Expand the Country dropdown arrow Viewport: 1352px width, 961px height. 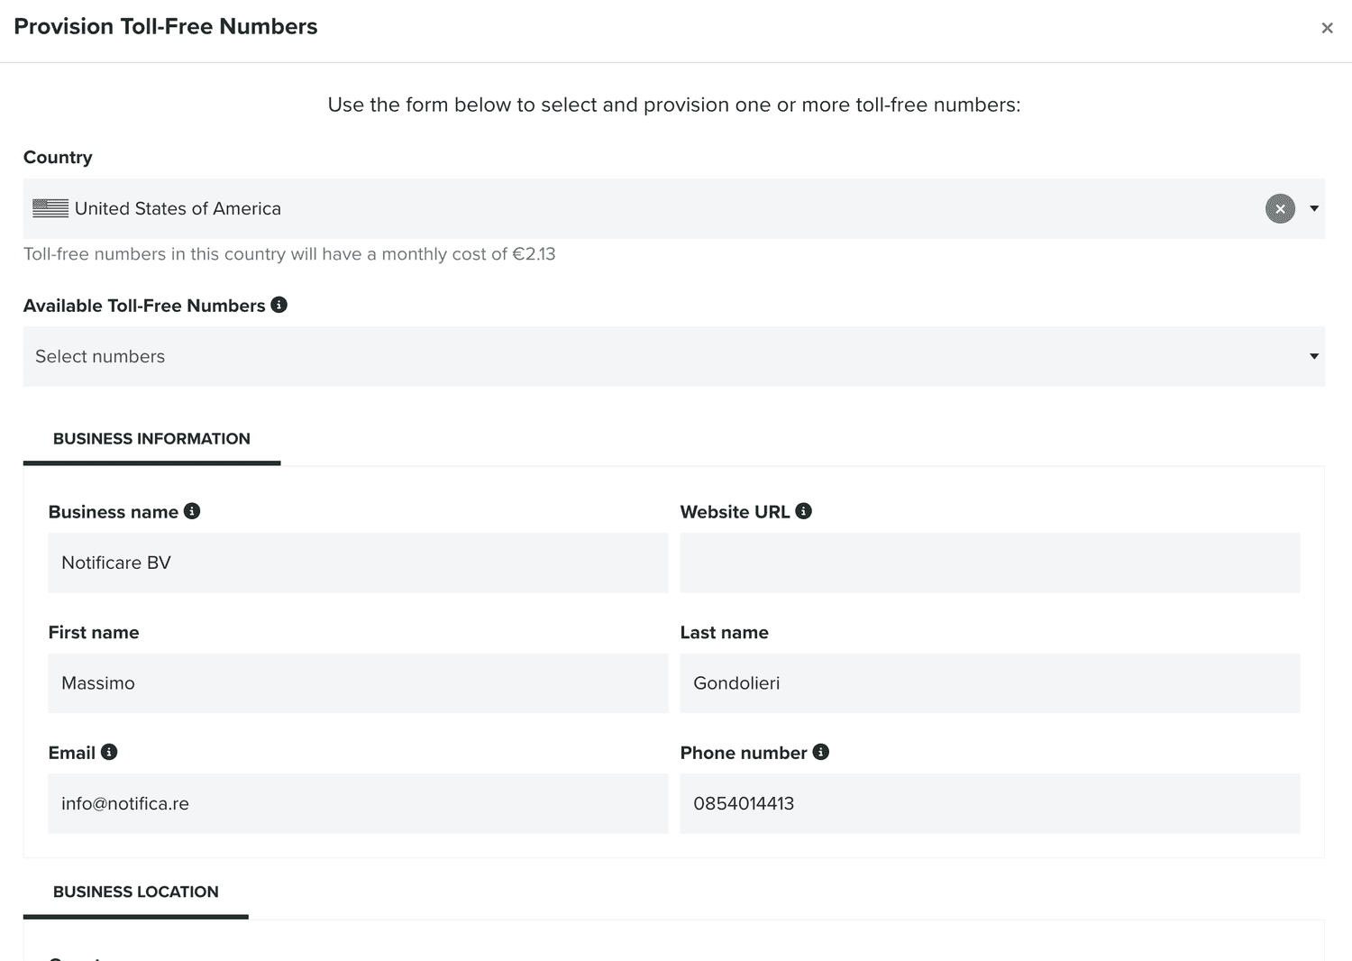[1314, 208]
